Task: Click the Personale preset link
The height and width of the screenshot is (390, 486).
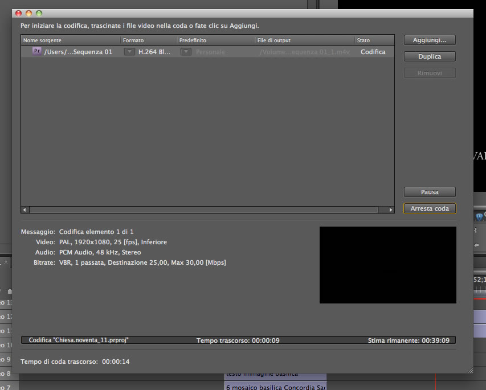Action: [x=210, y=52]
